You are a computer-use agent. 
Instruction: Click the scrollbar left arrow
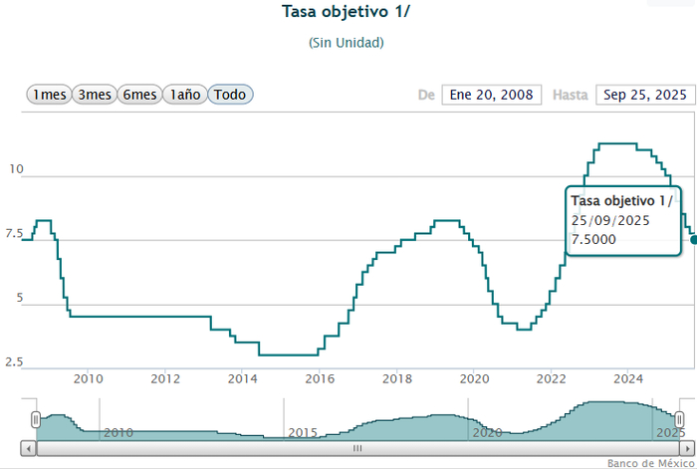29,448
